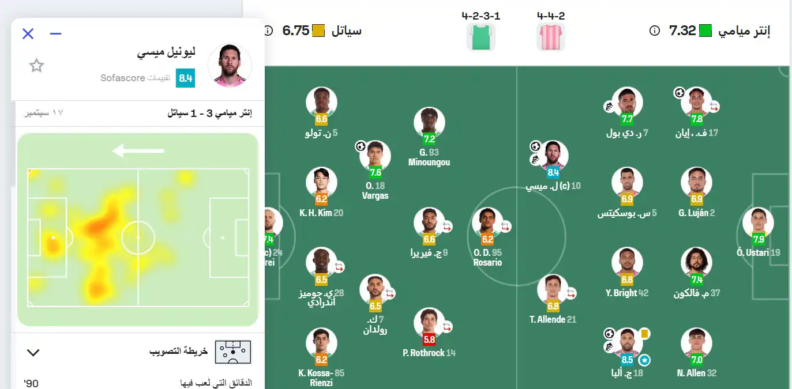Click the favorite star next to Lionel Messi

click(x=37, y=66)
